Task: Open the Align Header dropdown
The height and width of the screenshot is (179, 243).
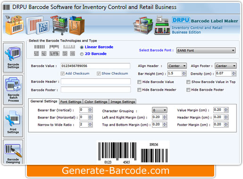Action: tap(177, 66)
